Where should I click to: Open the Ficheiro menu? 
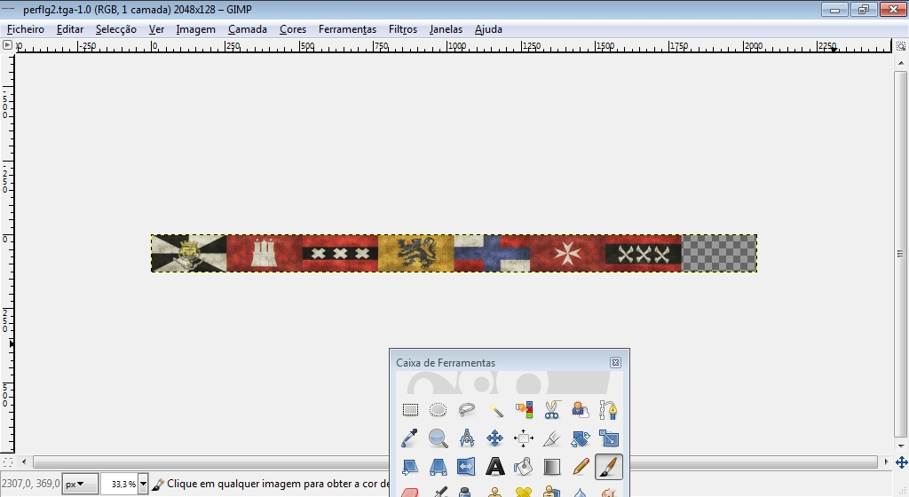tap(26, 29)
